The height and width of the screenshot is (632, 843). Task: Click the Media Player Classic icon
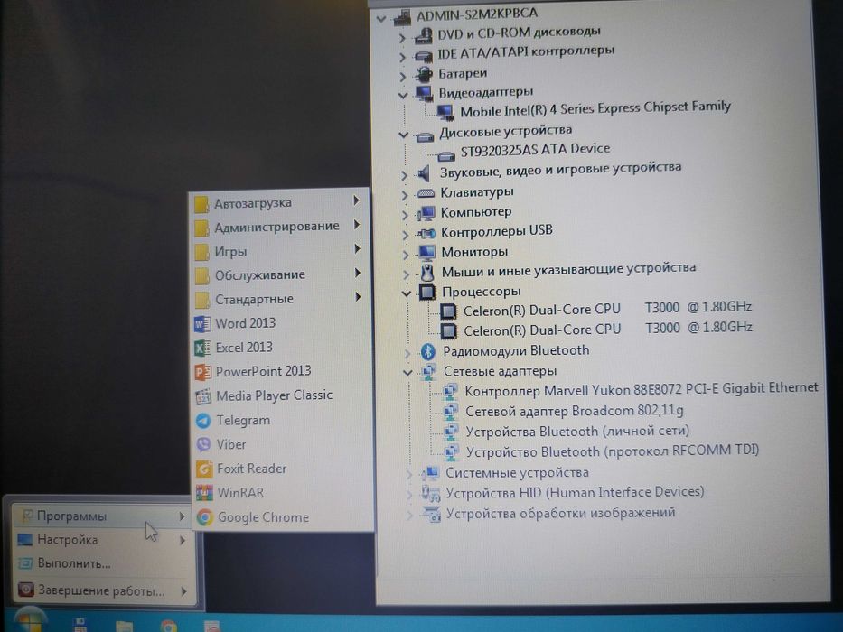pos(203,396)
